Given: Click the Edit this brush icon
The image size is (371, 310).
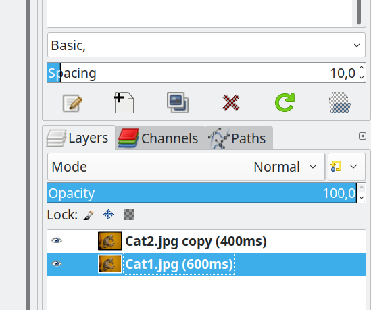Looking at the screenshot, I should coord(72,103).
